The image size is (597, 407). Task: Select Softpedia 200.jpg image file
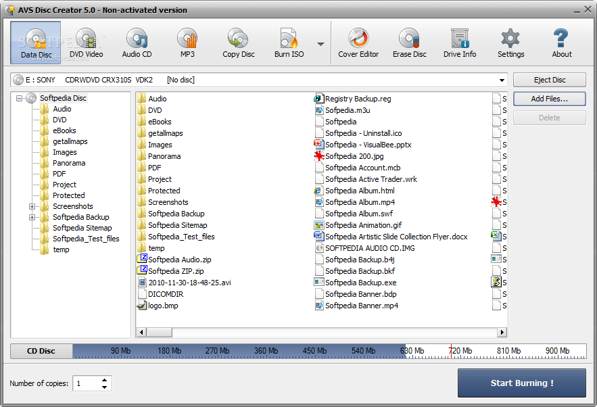[x=349, y=156]
